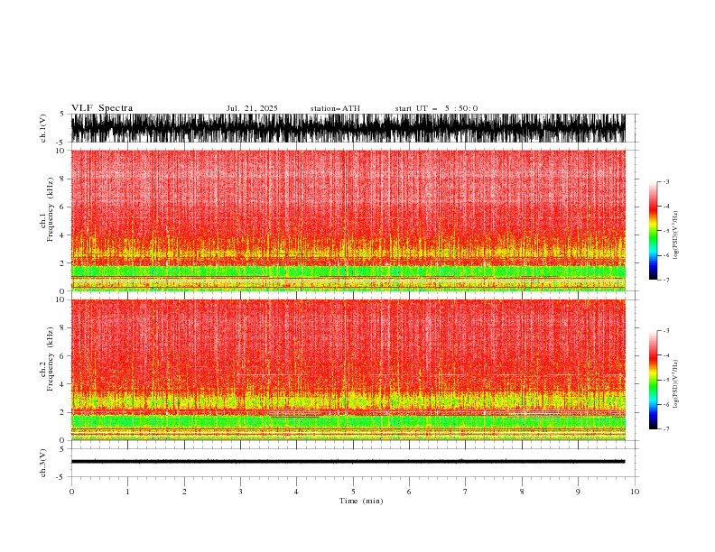Click time axis tick label "7"
This screenshot has width=715, height=552.
pyautogui.click(x=466, y=492)
